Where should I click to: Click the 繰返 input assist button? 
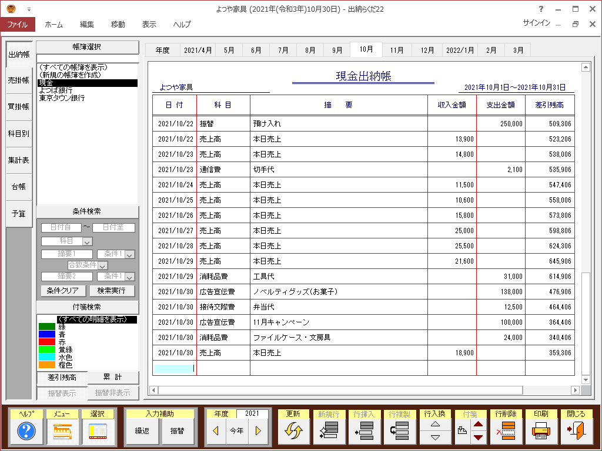[x=142, y=431]
